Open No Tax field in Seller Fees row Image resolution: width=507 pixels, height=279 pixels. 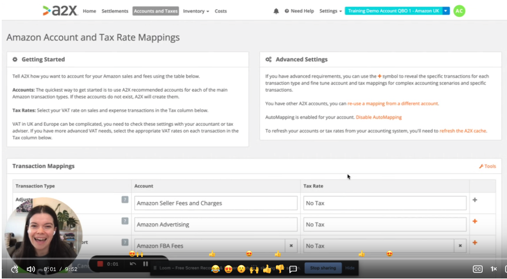pyautogui.click(x=385, y=203)
